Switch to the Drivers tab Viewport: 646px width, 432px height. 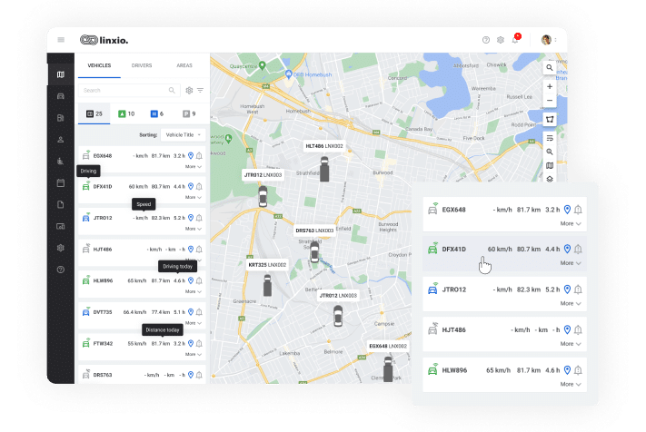click(x=142, y=66)
